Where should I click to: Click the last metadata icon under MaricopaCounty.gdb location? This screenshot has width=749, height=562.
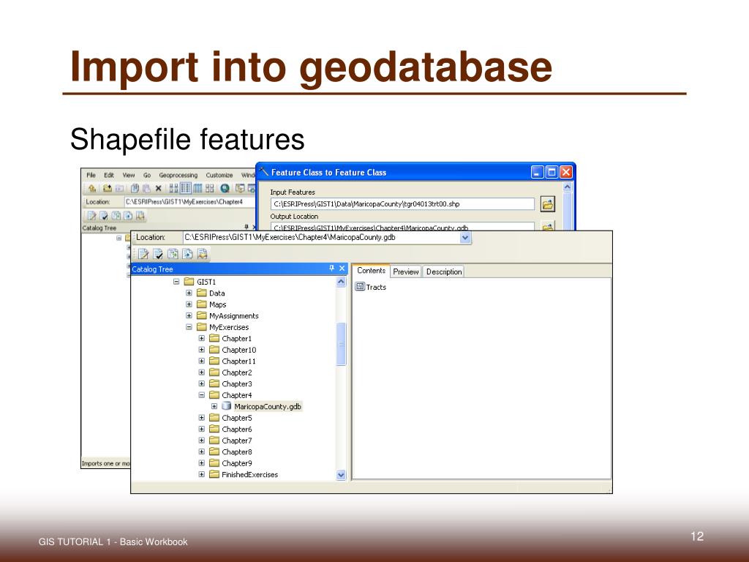click(203, 254)
